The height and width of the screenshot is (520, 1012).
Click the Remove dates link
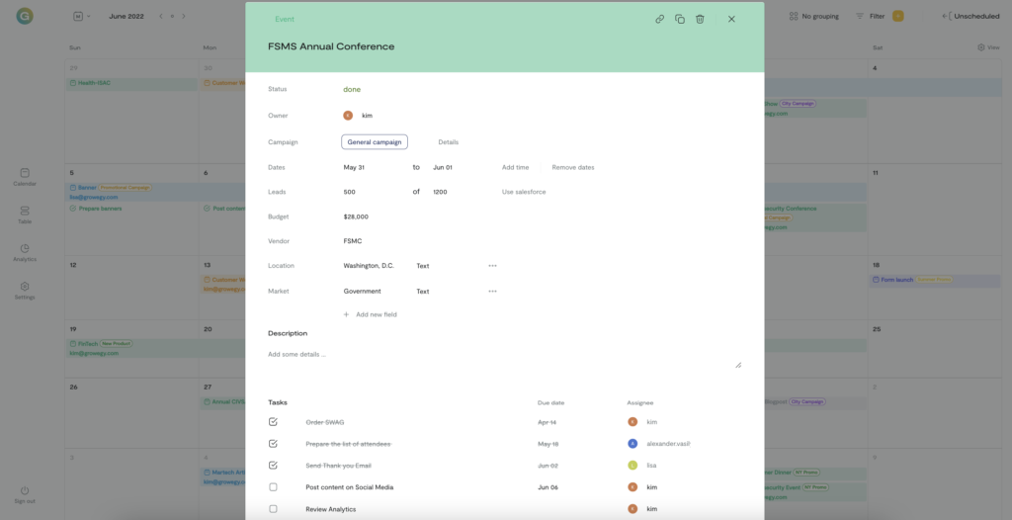(573, 168)
